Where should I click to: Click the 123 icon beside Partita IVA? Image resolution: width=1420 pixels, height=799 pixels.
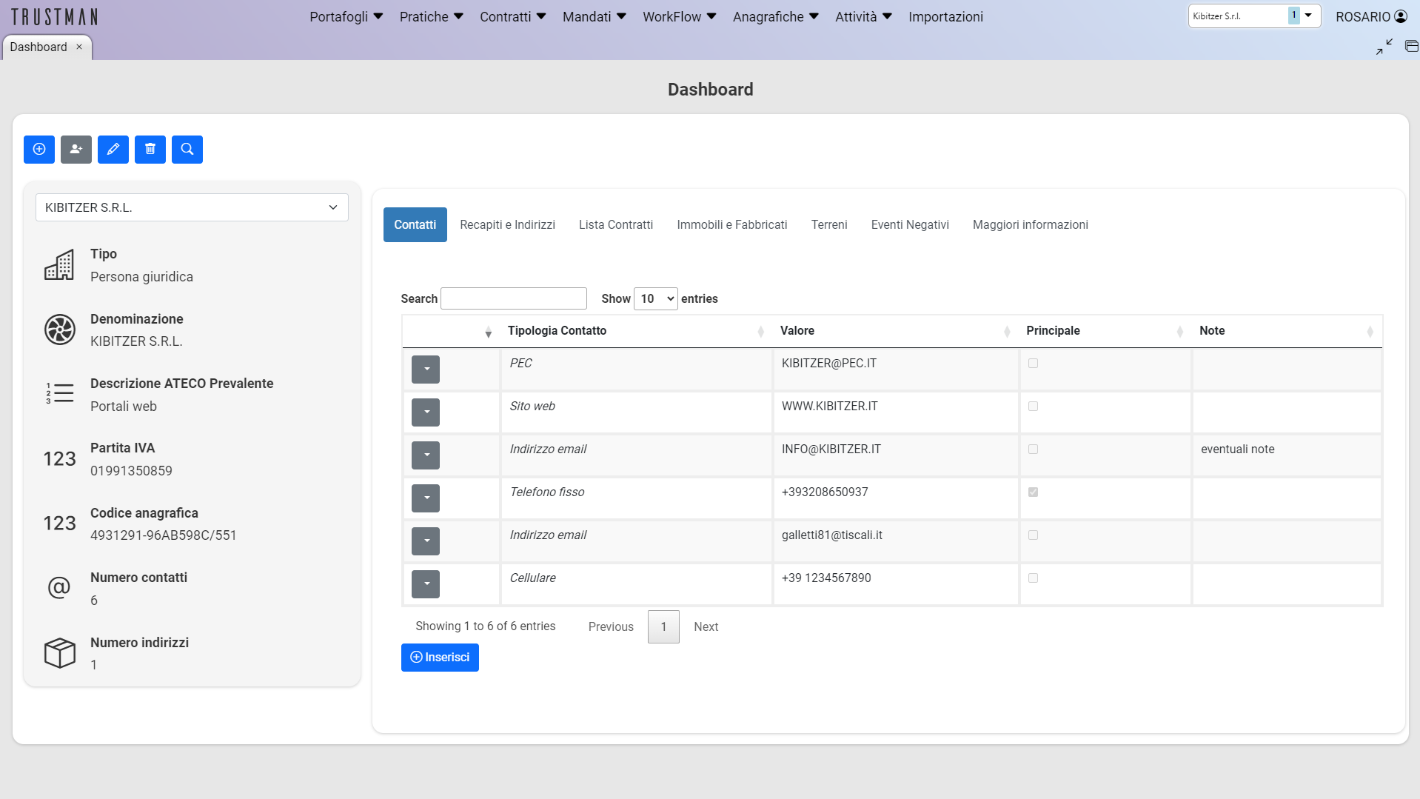[x=59, y=459]
